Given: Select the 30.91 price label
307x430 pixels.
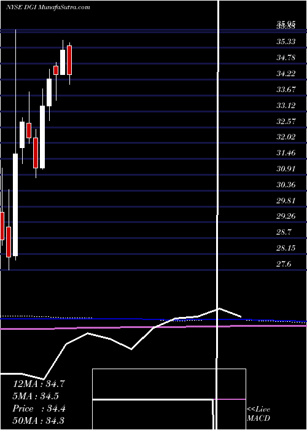Looking at the screenshot, I should (286, 169).
